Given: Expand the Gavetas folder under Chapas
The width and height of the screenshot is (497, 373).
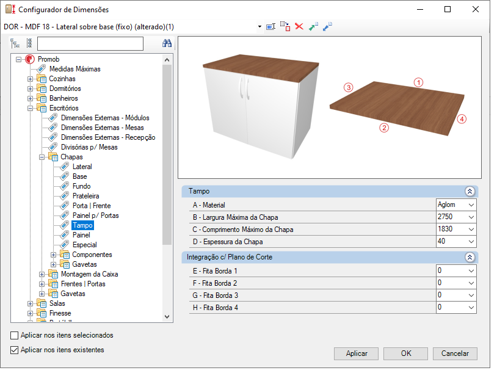Looking at the screenshot, I should 54,264.
